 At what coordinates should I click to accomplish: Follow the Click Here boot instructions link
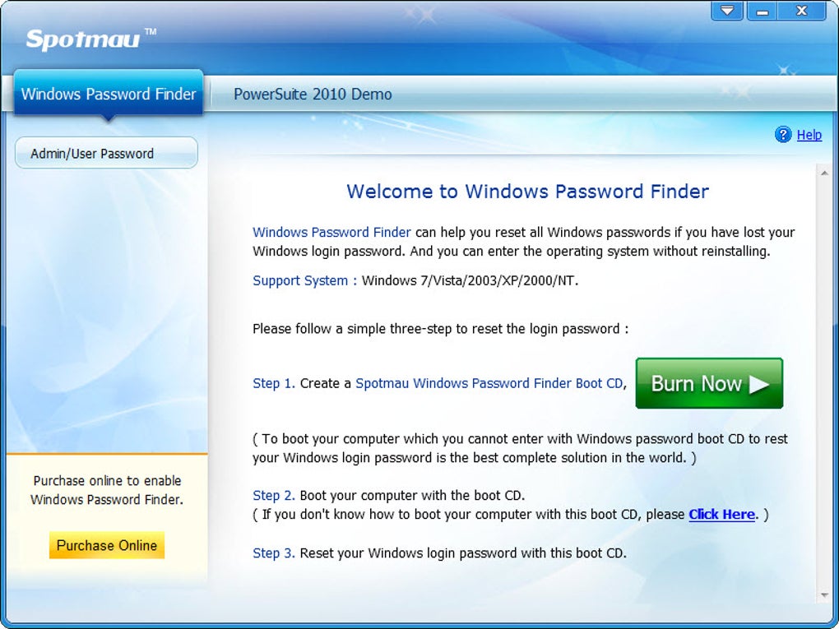pos(722,515)
